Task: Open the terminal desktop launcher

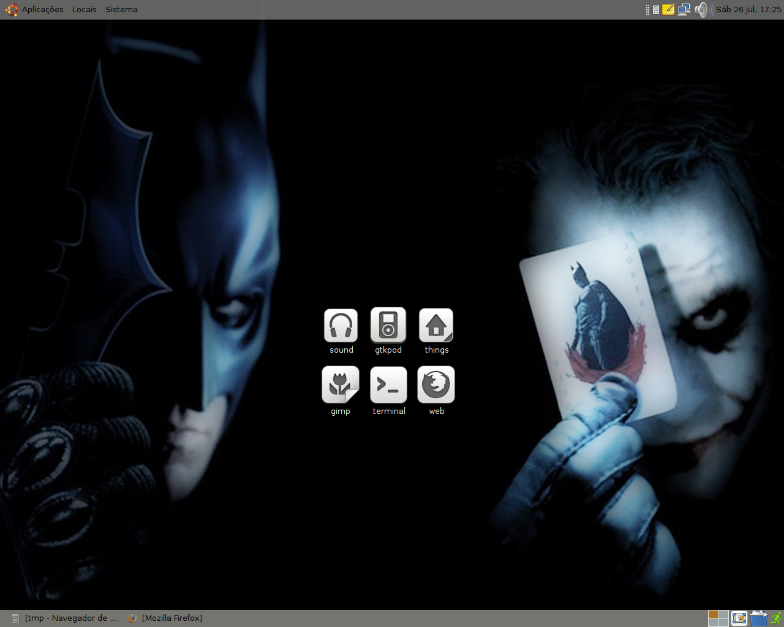Action: (x=388, y=385)
